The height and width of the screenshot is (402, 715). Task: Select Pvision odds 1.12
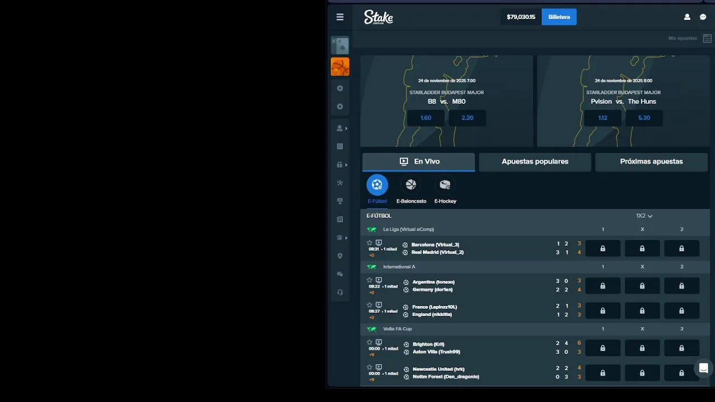tap(603, 118)
